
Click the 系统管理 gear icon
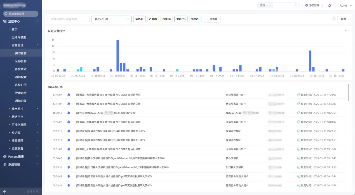point(5,165)
